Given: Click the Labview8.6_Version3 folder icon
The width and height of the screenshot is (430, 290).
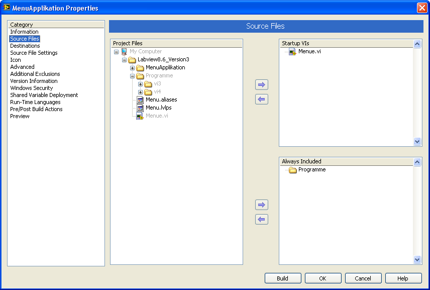Looking at the screenshot, I should [132, 60].
